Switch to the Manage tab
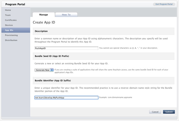Screen dimensions: 179x121 (x=43, y=15)
